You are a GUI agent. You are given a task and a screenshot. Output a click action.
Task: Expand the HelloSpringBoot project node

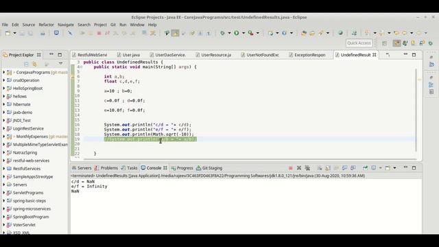tap(4, 89)
